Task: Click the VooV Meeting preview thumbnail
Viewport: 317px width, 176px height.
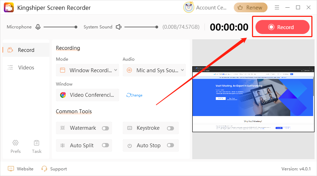Action: click(x=253, y=99)
